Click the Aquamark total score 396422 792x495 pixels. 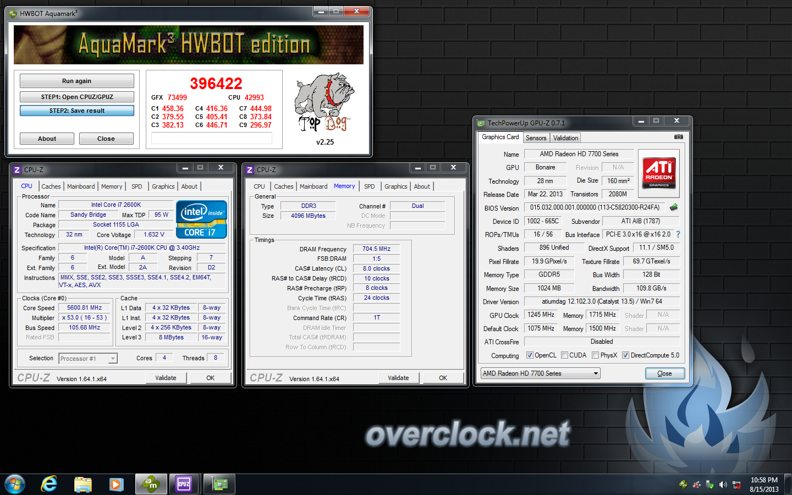(x=216, y=84)
